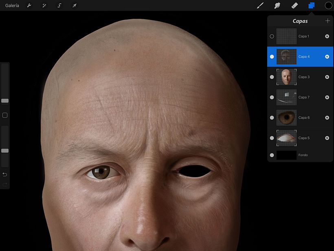The width and height of the screenshot is (334, 251).
Task: Return to Galería
Action: click(x=12, y=6)
